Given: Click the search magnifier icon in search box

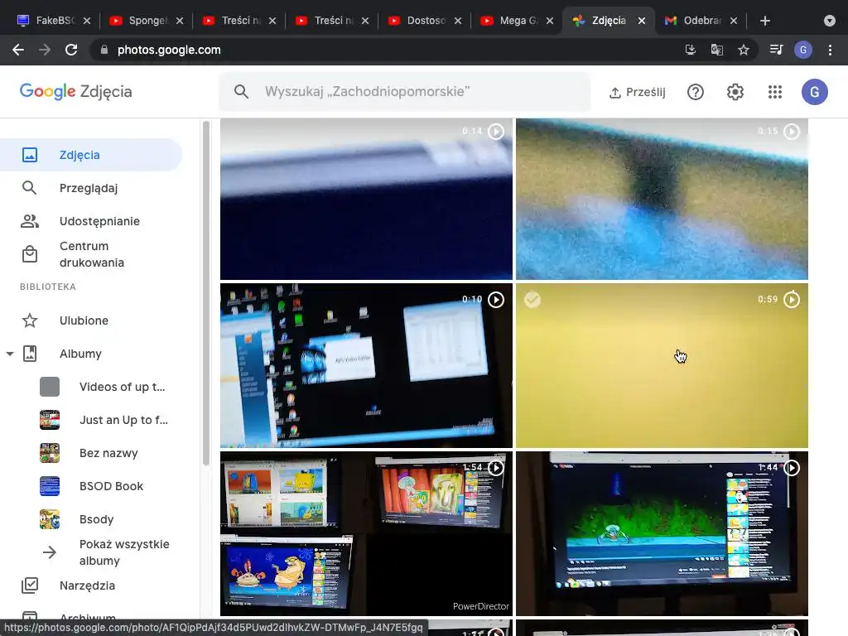Looking at the screenshot, I should point(241,91).
